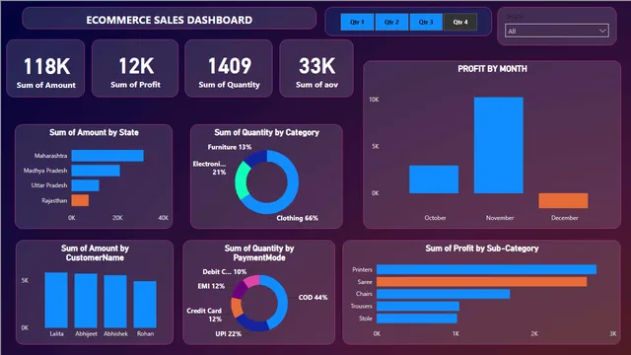The height and width of the screenshot is (355, 631).
Task: Click the Sum of Quantity by PaymentMode title
Action: pyautogui.click(x=259, y=253)
